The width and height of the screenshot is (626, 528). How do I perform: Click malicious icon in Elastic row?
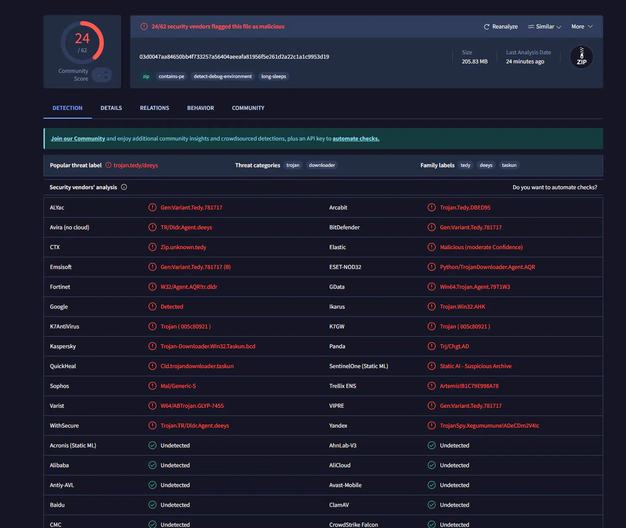click(x=432, y=247)
